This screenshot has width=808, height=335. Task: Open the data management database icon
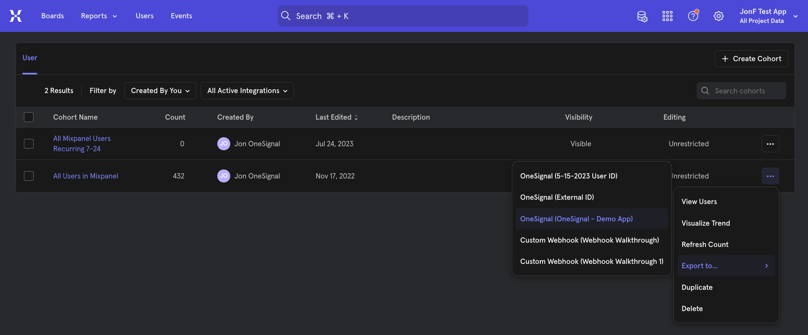pos(642,16)
